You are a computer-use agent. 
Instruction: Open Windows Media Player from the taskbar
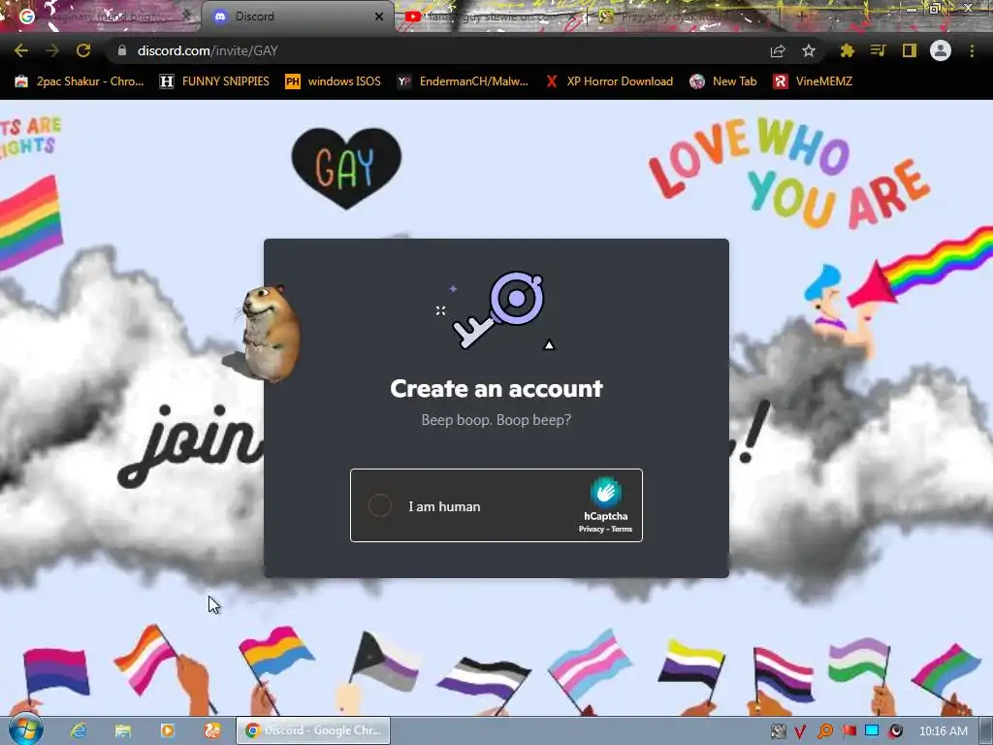167,730
